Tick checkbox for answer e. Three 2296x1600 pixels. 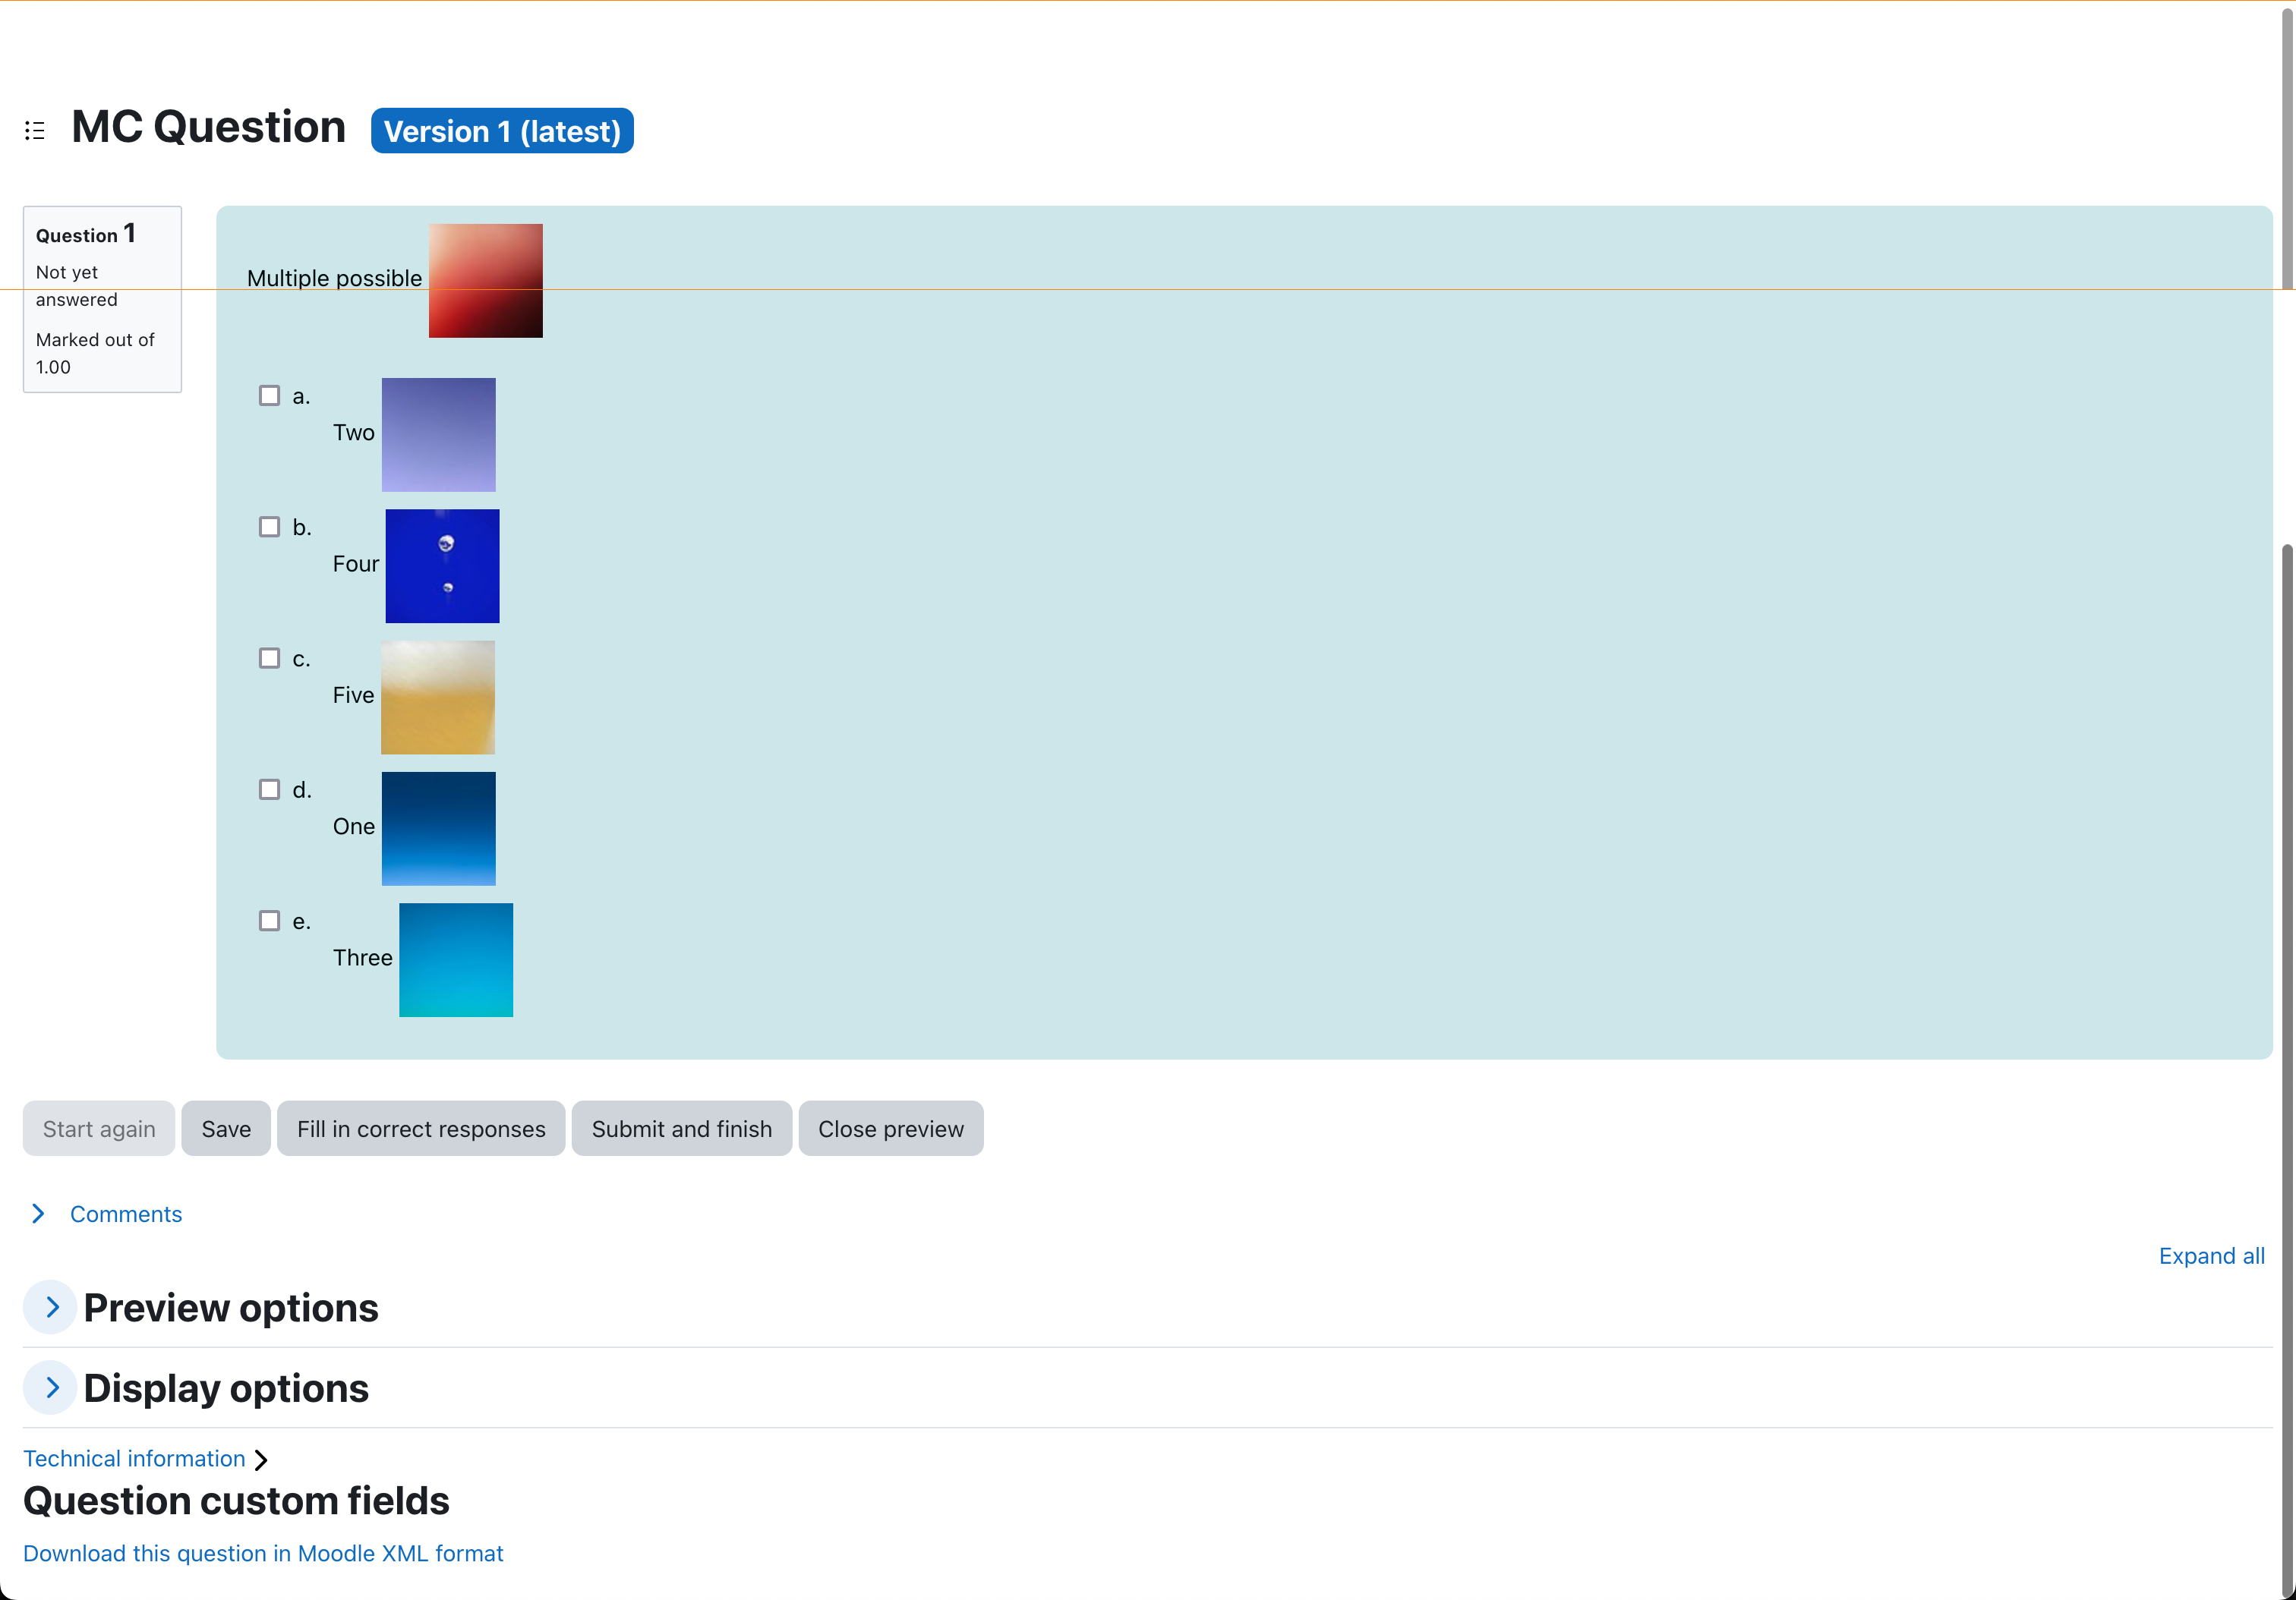269,921
